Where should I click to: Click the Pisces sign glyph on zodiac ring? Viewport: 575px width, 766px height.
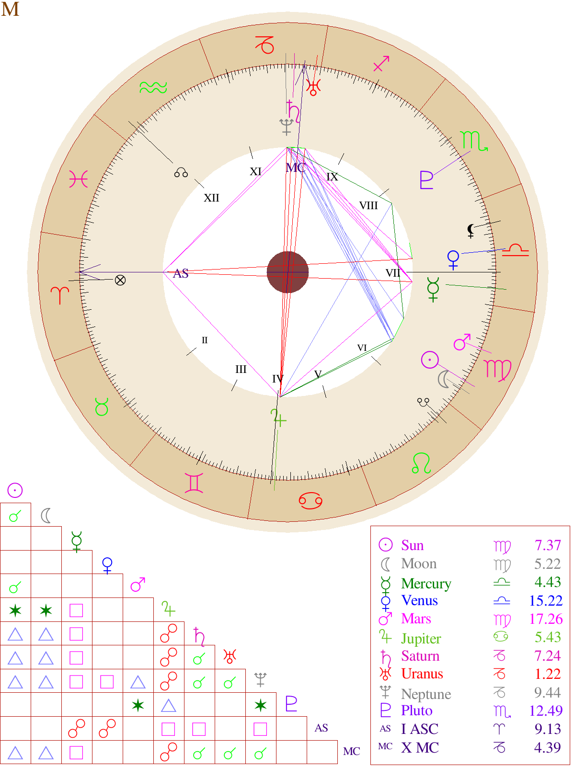click(x=79, y=179)
